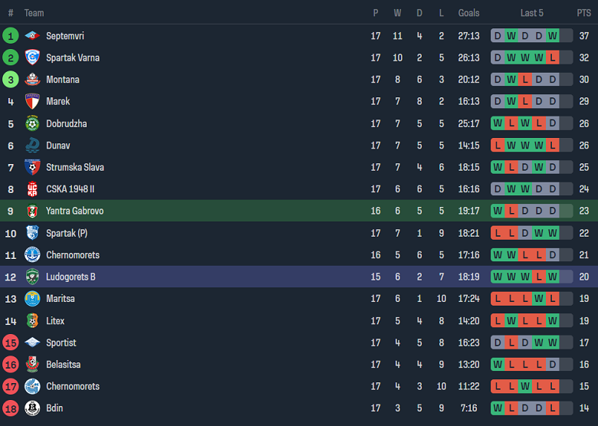The height and width of the screenshot is (426, 598).
Task: Click the Dobrudzha green crest icon
Action: coord(32,123)
